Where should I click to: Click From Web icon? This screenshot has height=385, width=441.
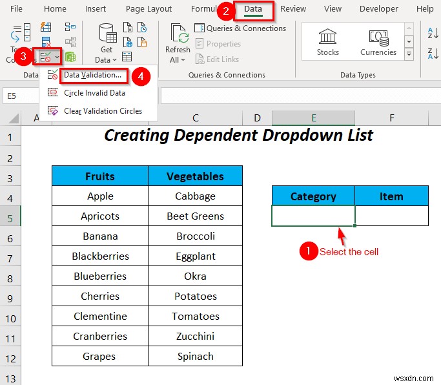pos(128,42)
